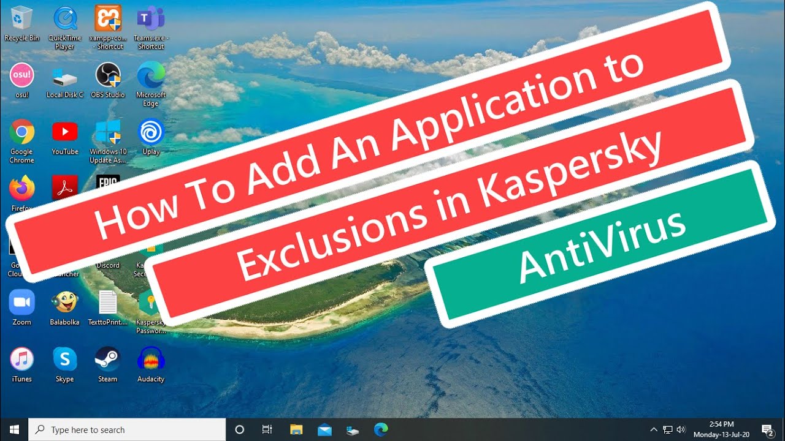The image size is (785, 441).
Task: Click the 'Type here to search' box
Action: click(x=127, y=429)
